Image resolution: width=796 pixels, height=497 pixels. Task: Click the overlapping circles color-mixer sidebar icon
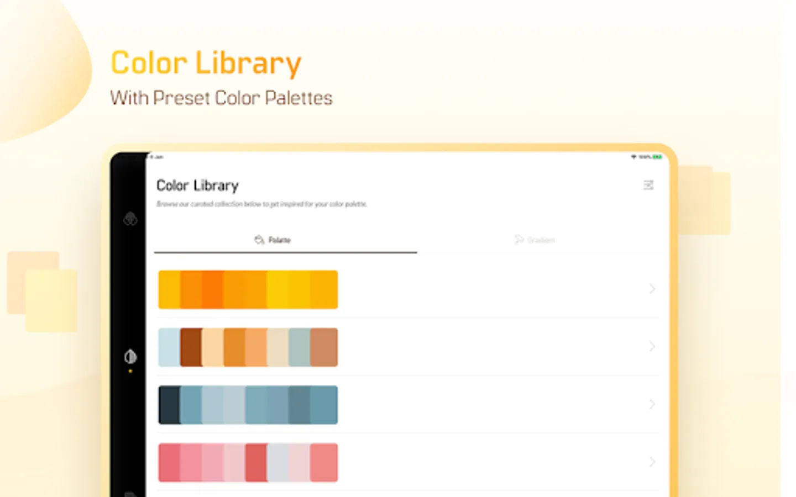130,219
